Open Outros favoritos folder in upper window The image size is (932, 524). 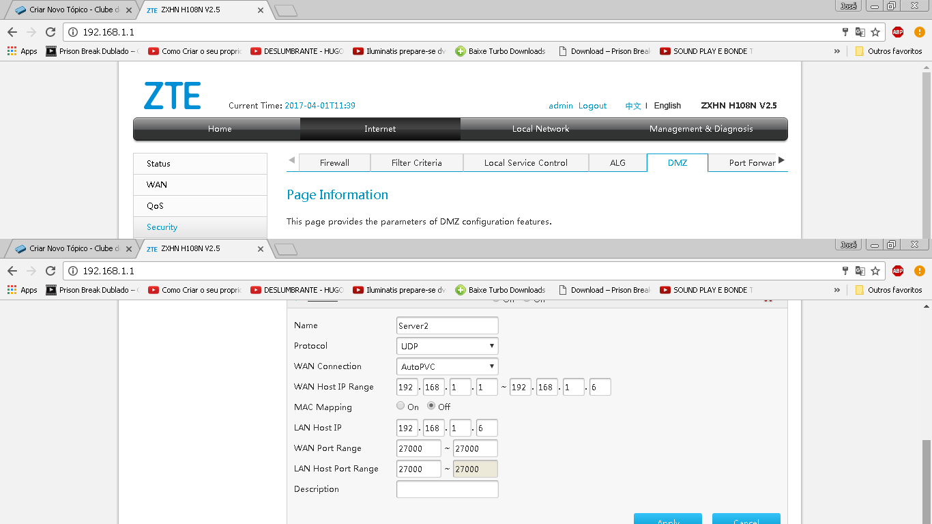click(x=888, y=51)
